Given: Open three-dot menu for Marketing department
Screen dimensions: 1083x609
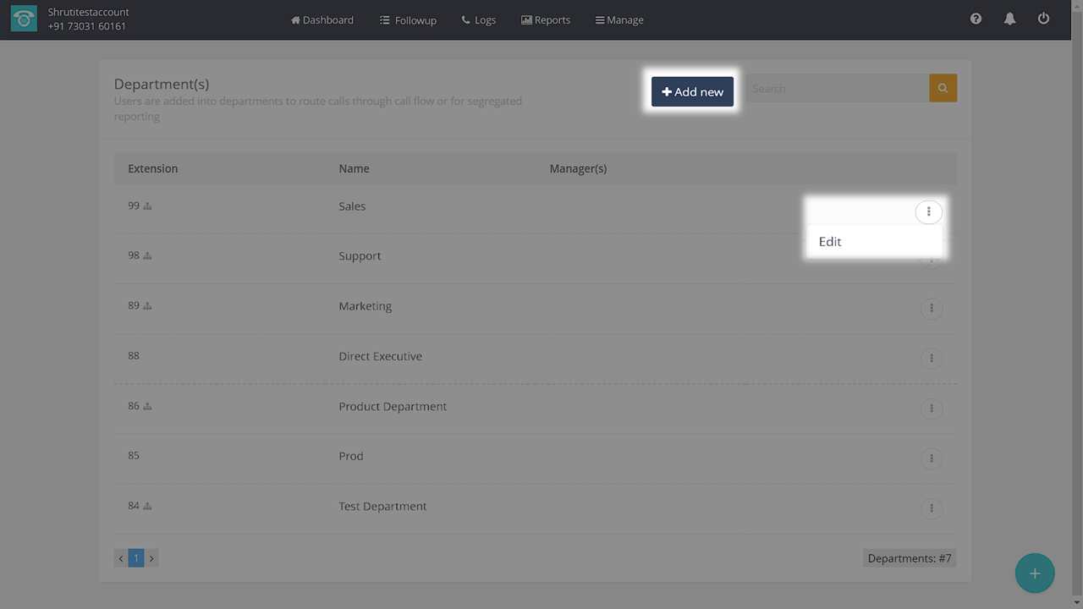Looking at the screenshot, I should coord(931,309).
